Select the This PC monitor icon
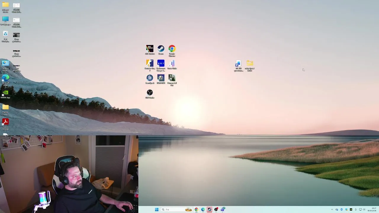Image resolution: width=379 pixels, height=213 pixels. (5, 21)
